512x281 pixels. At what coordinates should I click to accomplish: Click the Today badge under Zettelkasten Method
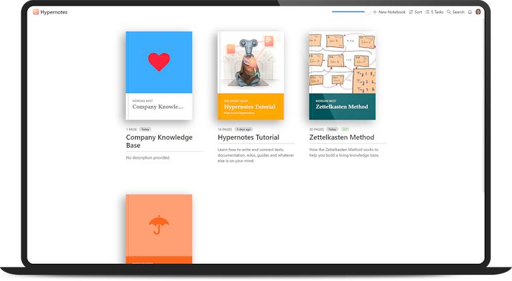point(332,129)
